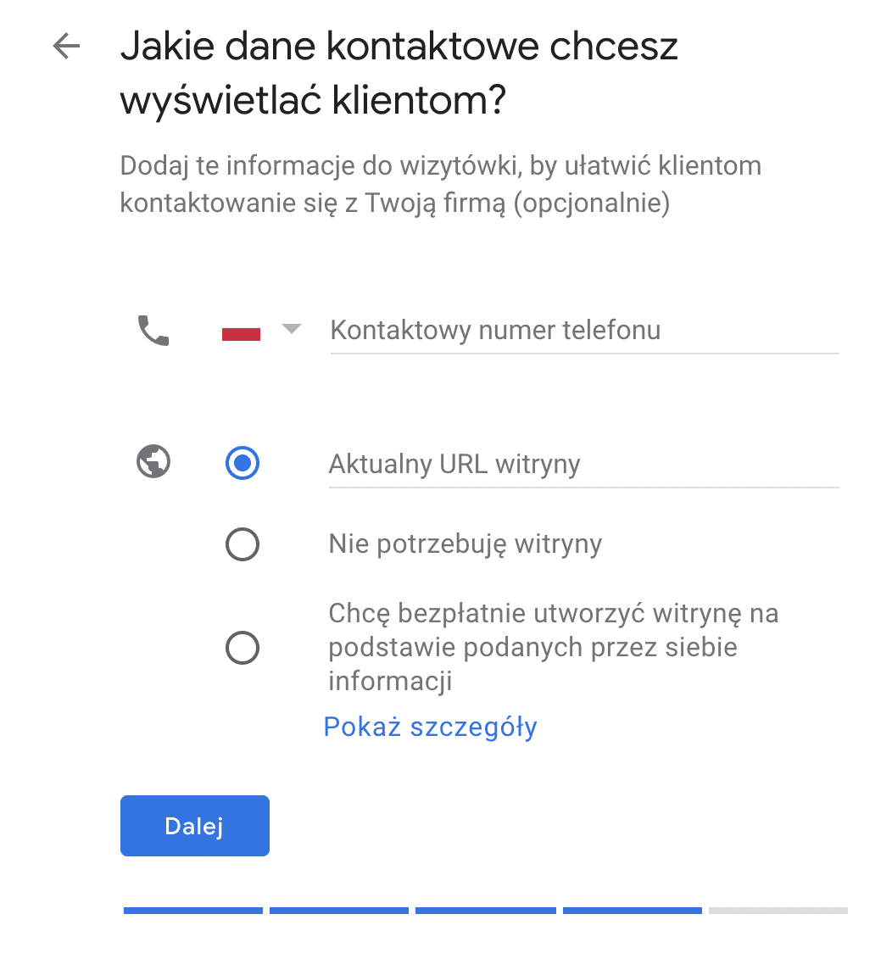Click the last gray progress segment
Viewport: 892px width, 953px height.
pyautogui.click(x=778, y=911)
